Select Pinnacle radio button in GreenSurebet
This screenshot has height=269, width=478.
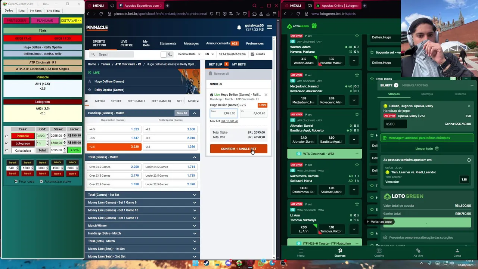pyautogui.click(x=6, y=136)
